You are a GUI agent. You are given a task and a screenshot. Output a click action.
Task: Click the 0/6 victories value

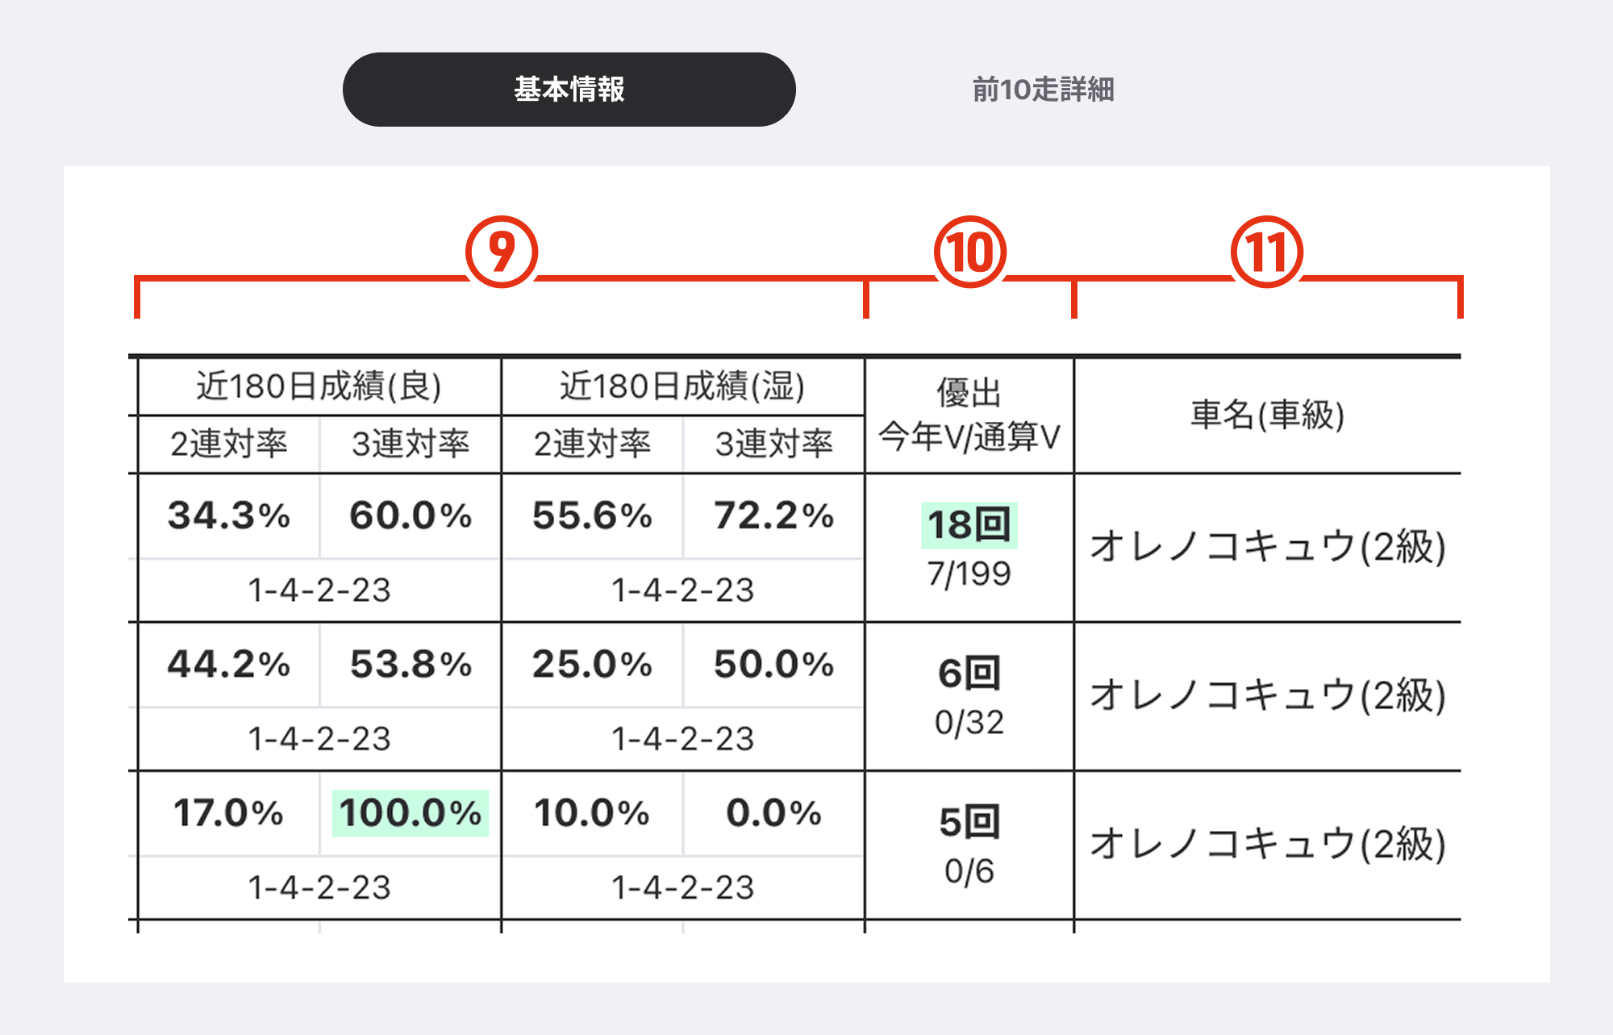point(969,871)
